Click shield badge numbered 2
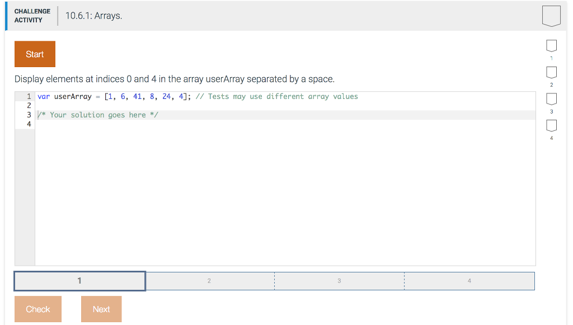 tap(551, 72)
